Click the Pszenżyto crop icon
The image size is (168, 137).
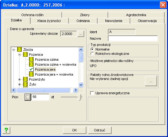coord(25,79)
